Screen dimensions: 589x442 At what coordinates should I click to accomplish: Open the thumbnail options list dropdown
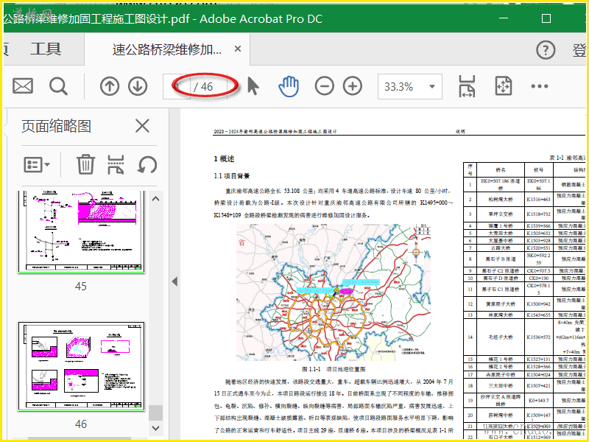tap(37, 164)
